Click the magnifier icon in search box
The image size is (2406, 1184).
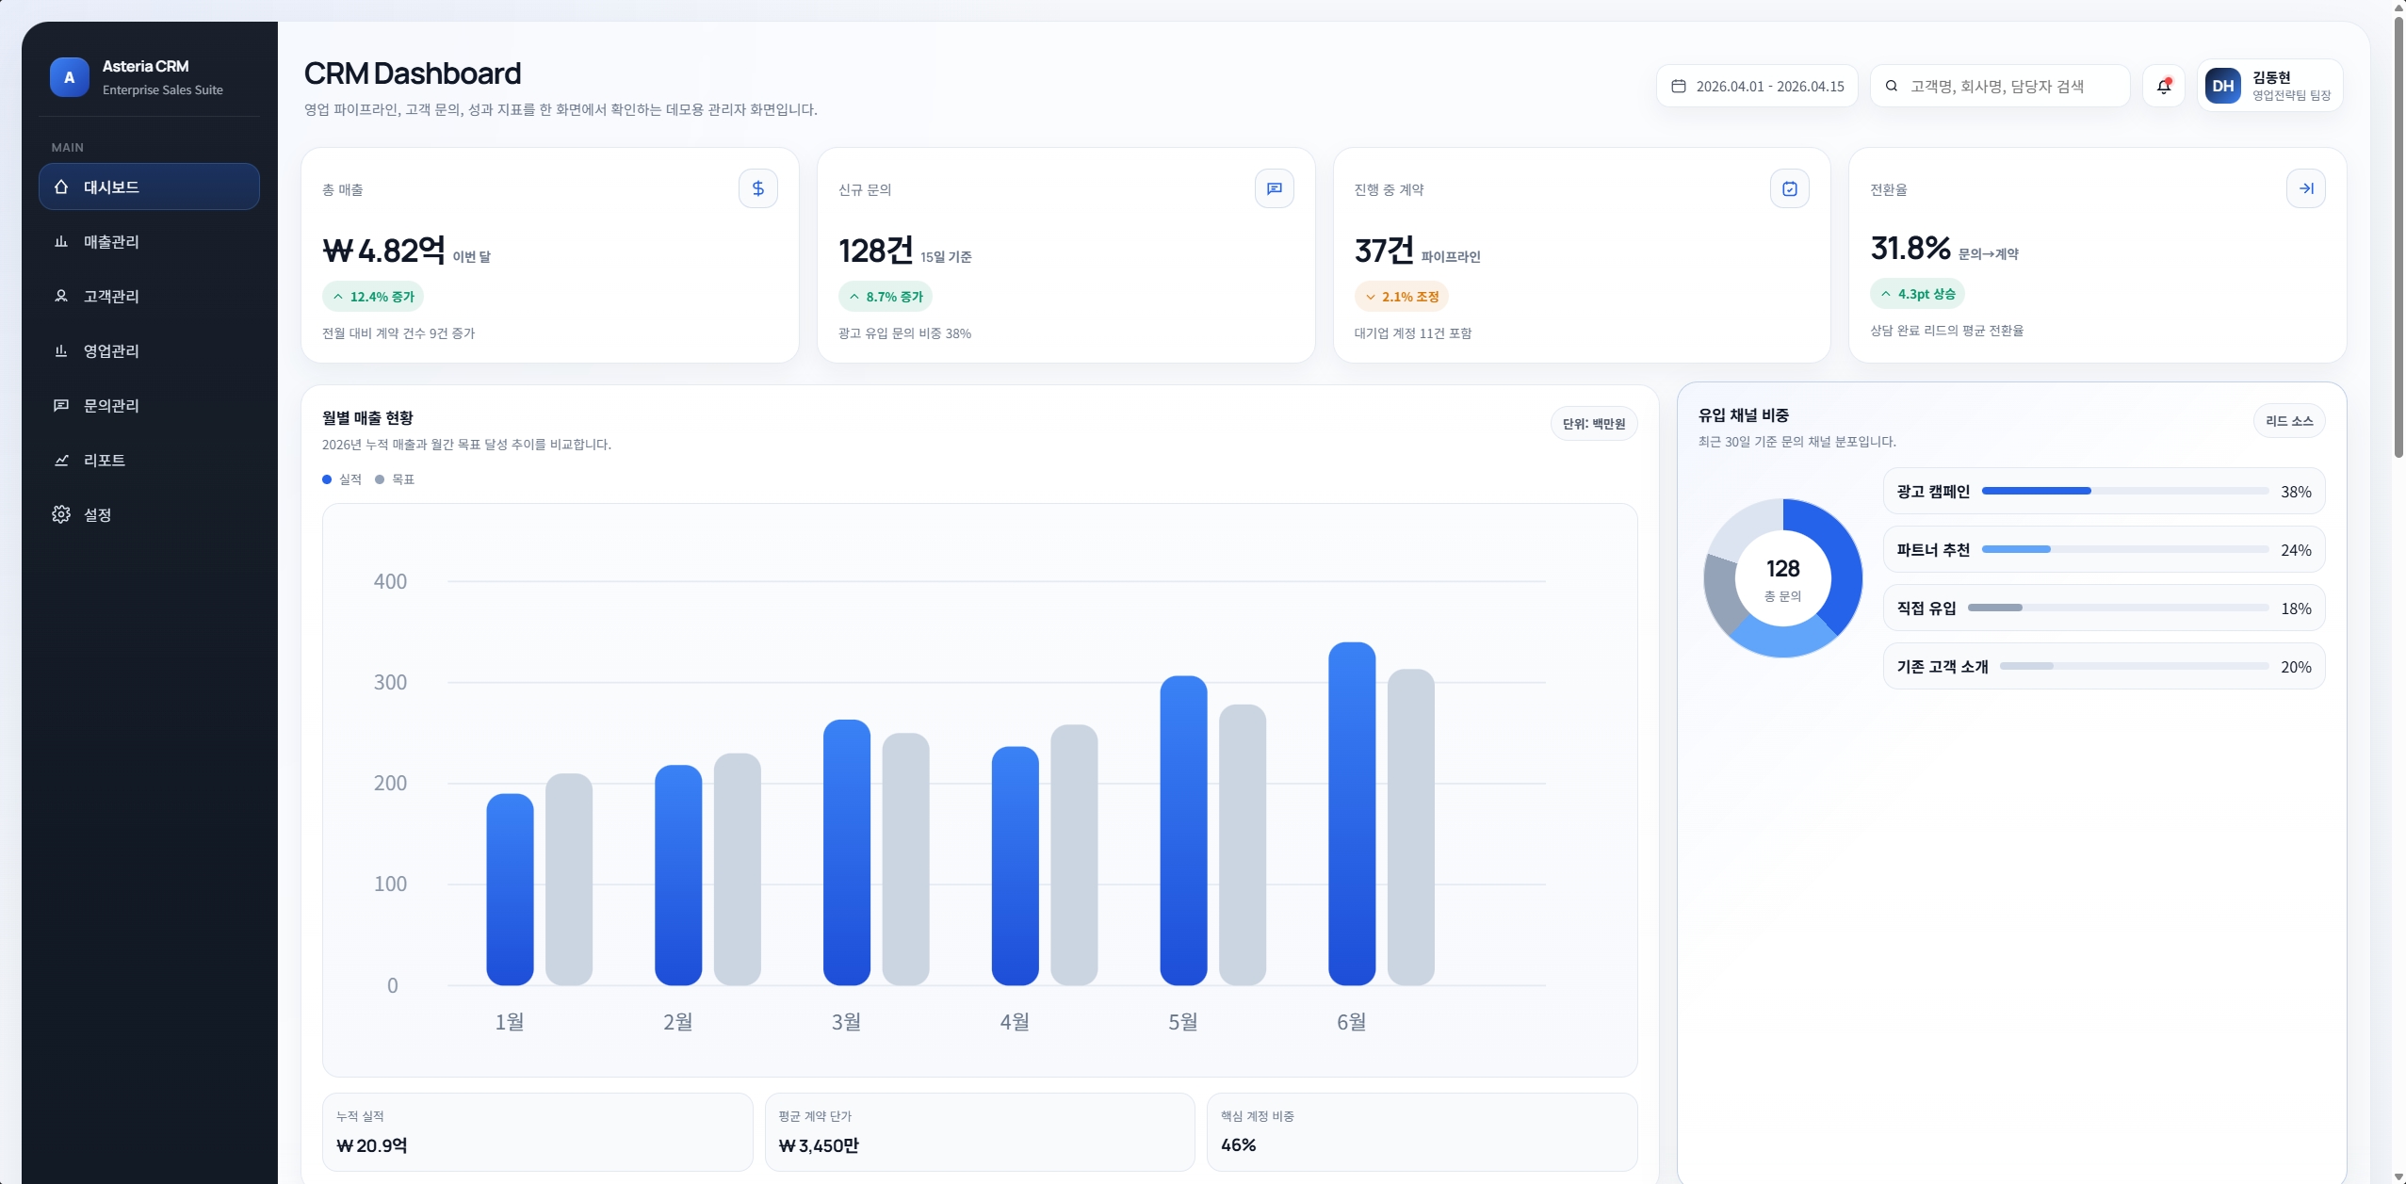pos(1891,86)
